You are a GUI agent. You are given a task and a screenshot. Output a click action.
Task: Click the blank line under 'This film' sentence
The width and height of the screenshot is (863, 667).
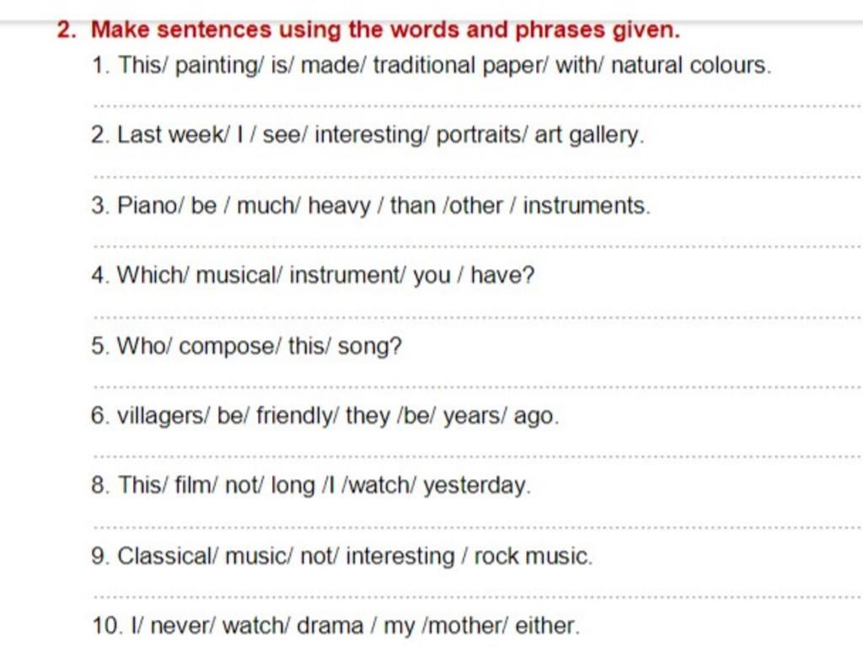click(x=478, y=527)
